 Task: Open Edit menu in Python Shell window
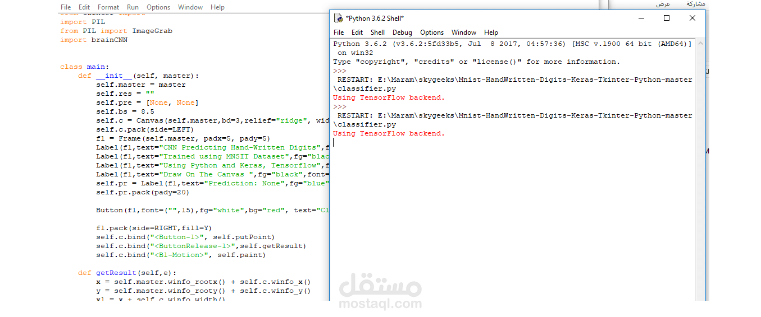357,32
